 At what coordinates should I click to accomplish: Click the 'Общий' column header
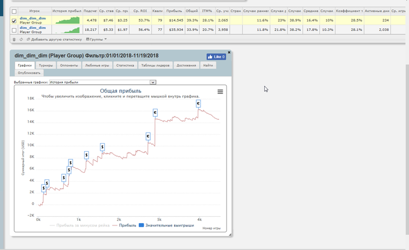tap(192, 11)
